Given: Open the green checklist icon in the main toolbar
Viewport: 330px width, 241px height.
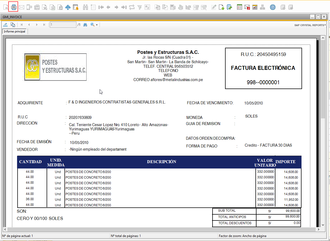Looking at the screenshot, I should pos(239,7).
